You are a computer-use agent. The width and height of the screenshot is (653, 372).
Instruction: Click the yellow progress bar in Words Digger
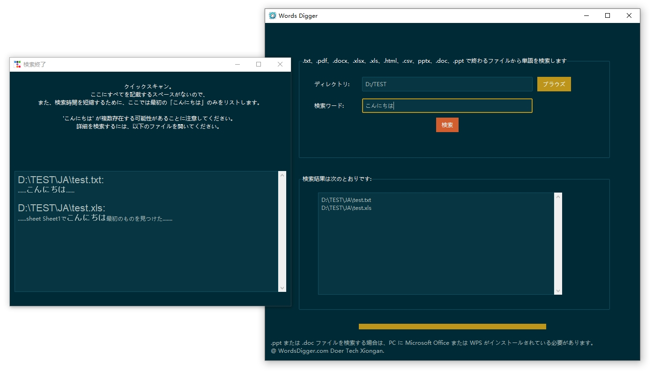click(452, 327)
